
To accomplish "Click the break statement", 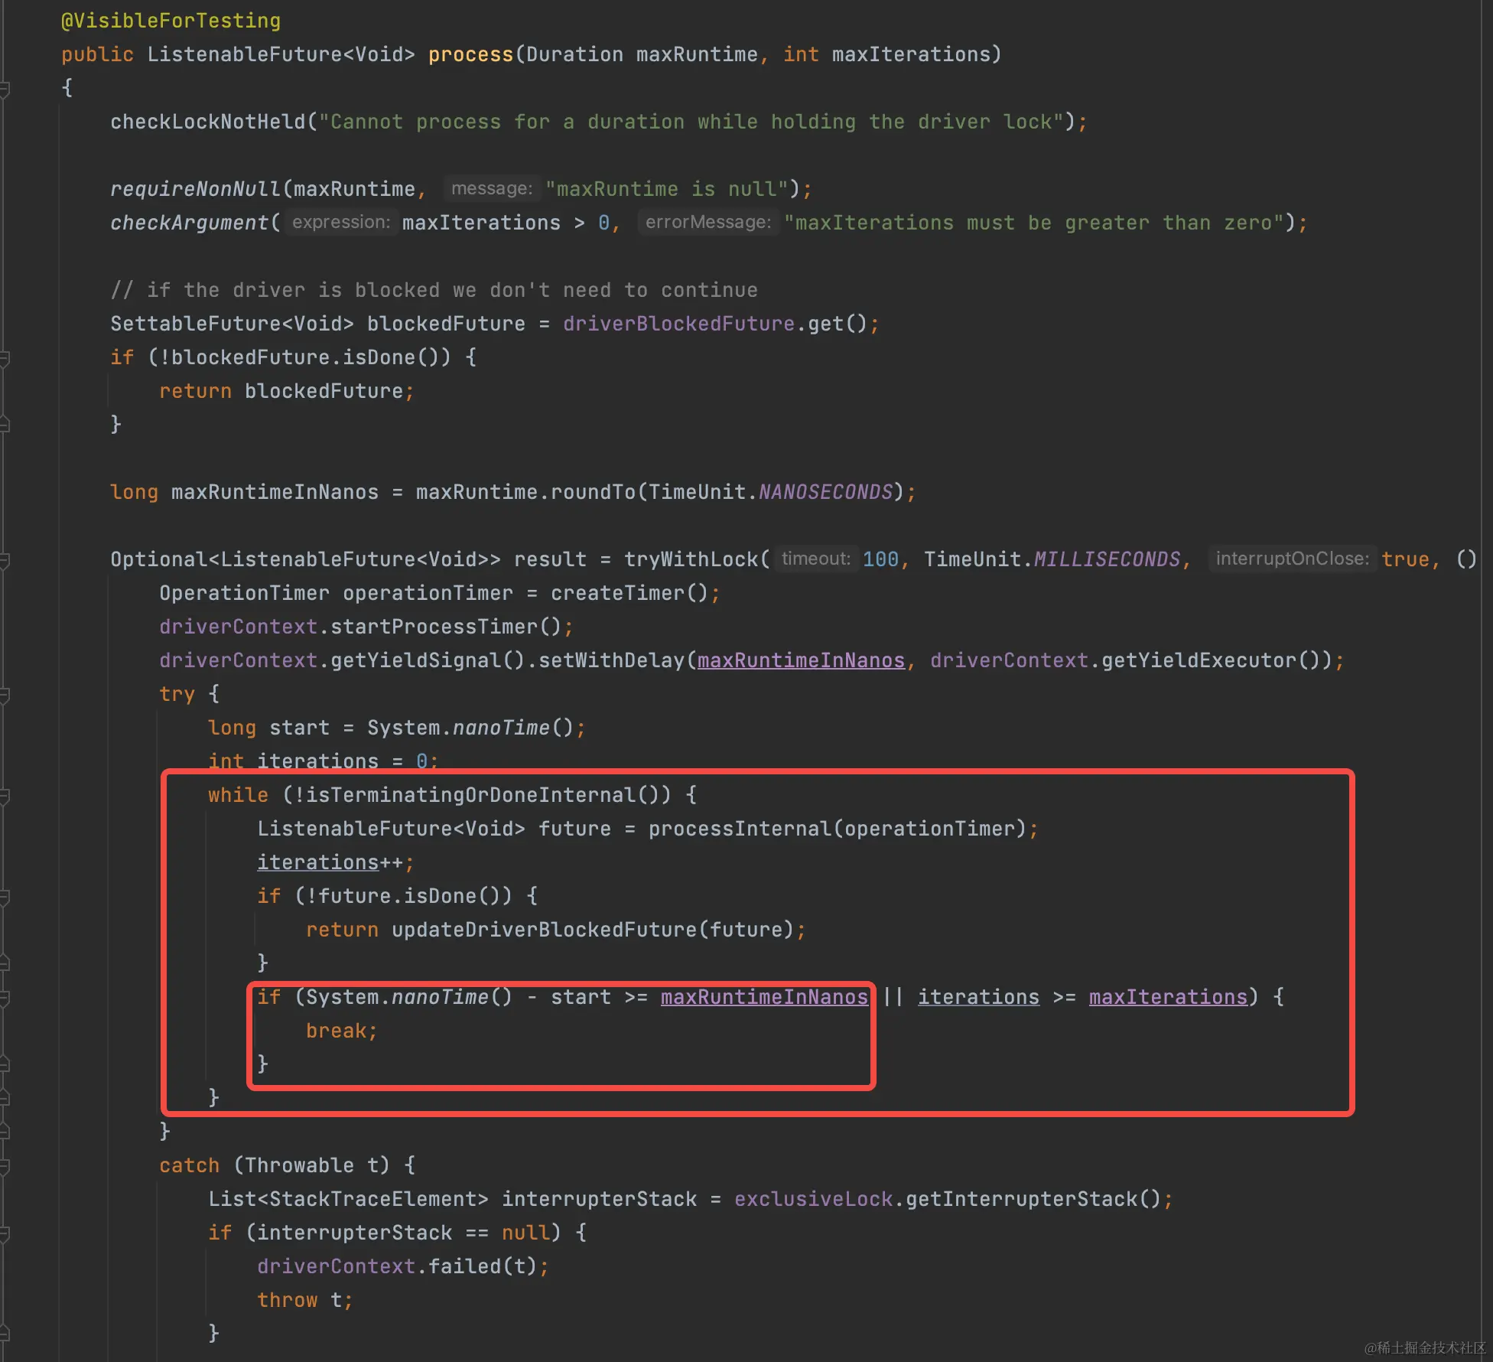I will [x=336, y=1031].
